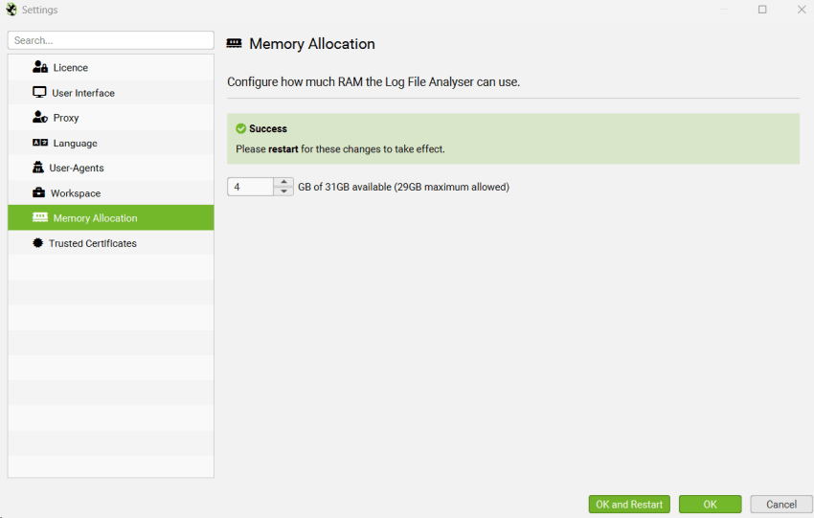Switch to the Language settings
This screenshot has height=518, width=814.
[x=110, y=143]
